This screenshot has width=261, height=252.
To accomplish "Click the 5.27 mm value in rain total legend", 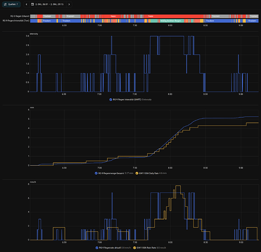I will pyautogui.click(x=129, y=173).
